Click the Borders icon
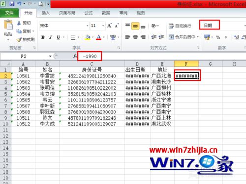Image resolution: width=246 pixels, height=184 pixels. pyautogui.click(x=73, y=37)
